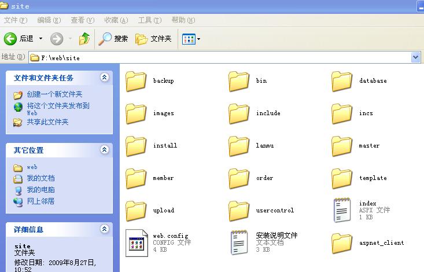Open the Back button history dropdown arrow

point(40,39)
